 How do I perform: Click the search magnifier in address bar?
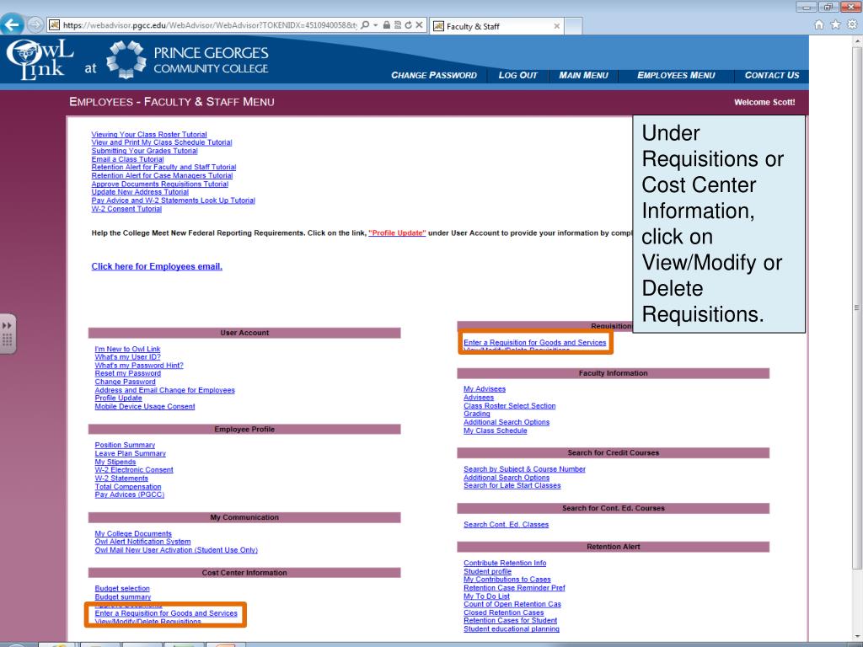(x=364, y=25)
